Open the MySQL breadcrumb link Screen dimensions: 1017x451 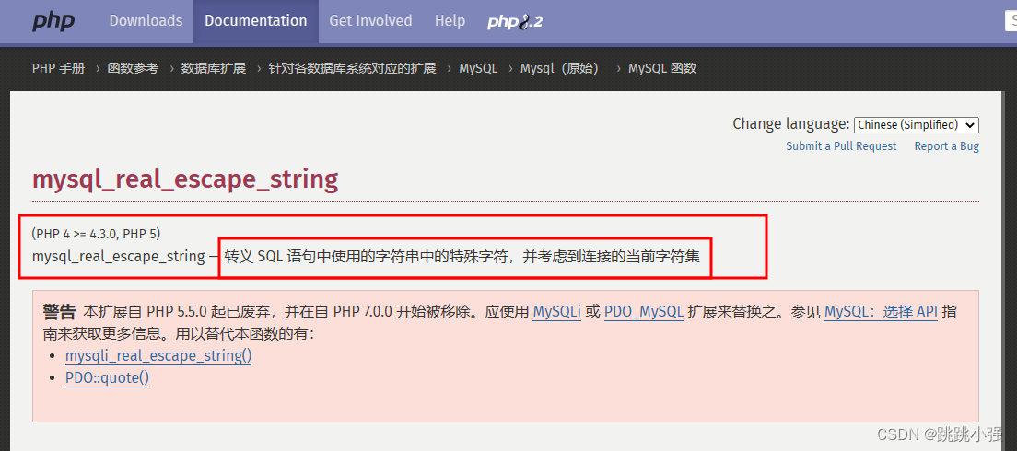click(x=478, y=68)
